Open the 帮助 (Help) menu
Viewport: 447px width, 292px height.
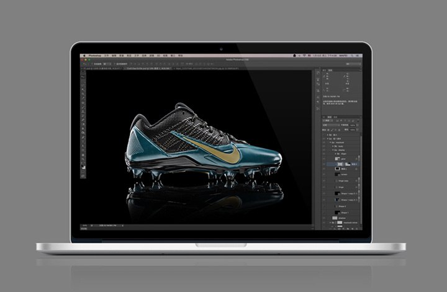181,56
